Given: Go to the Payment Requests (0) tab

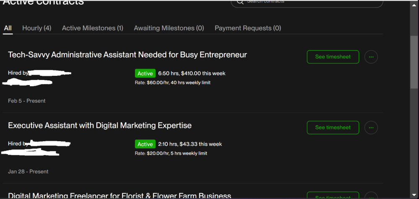Looking at the screenshot, I should point(248,28).
